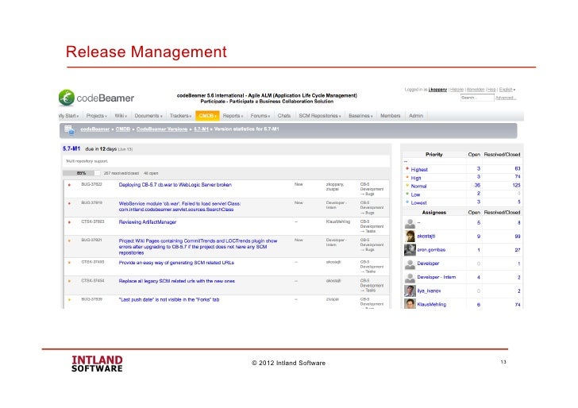578x408 pixels.
Task: Open the Admin tab
Action: (416, 116)
